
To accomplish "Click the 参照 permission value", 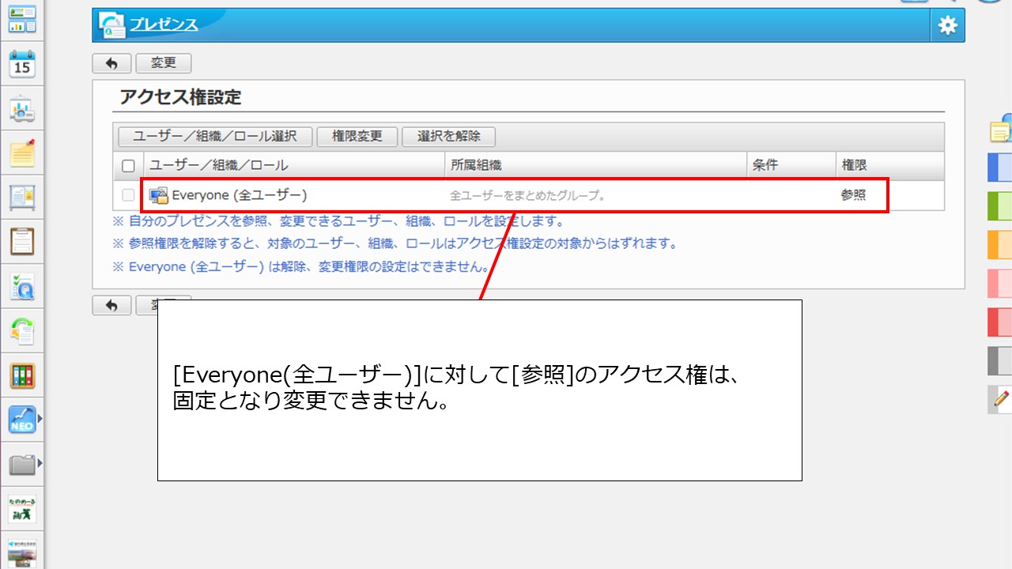I will (854, 195).
